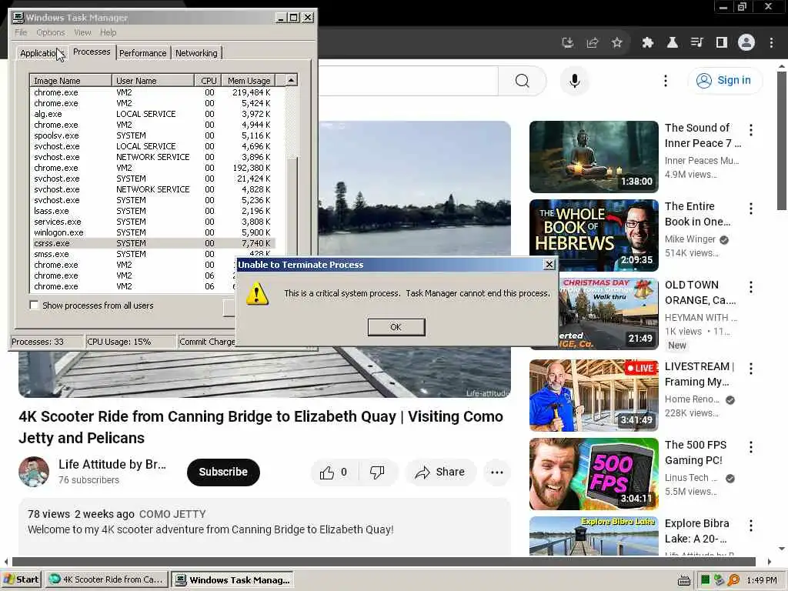Open the Chrome extensions puzzle icon

click(648, 43)
